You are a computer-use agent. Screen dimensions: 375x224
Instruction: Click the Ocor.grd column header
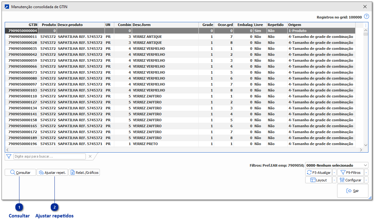[x=224, y=25]
